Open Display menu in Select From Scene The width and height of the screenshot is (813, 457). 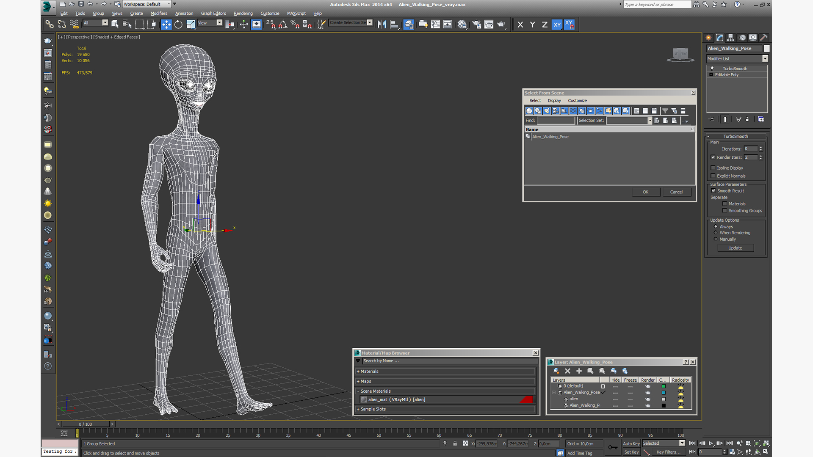(554, 101)
